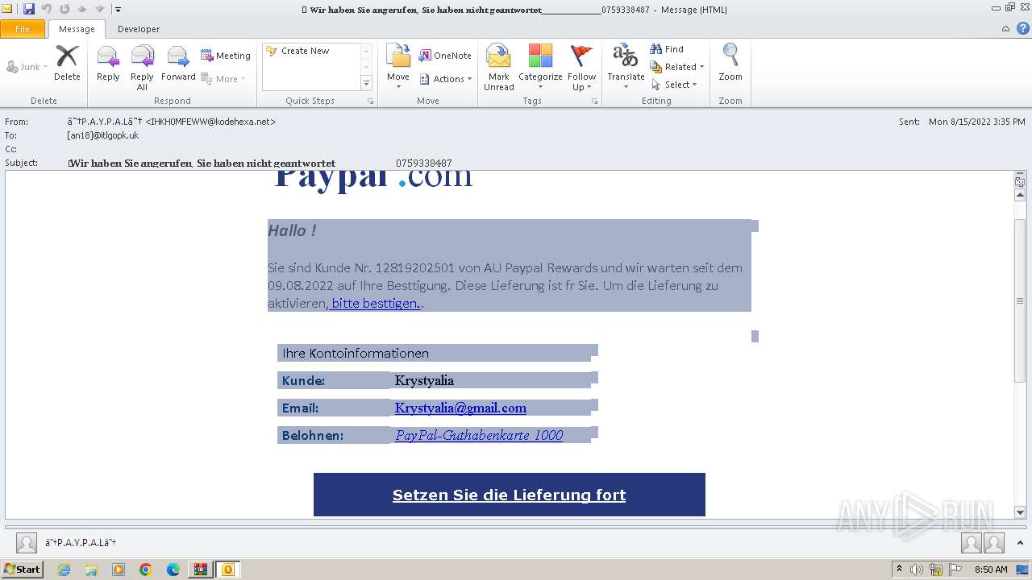The width and height of the screenshot is (1032, 580).
Task: Click the Krystyalia@gmail.com email link
Action: tap(460, 408)
